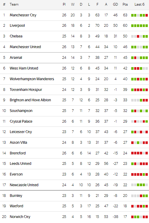Click the Pts column header
This screenshot has width=149, height=223.
click(x=125, y=4)
